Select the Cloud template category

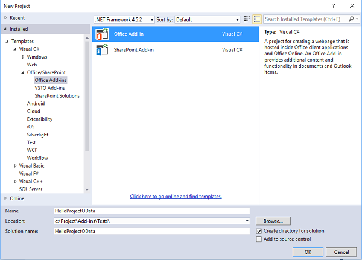click(33, 111)
